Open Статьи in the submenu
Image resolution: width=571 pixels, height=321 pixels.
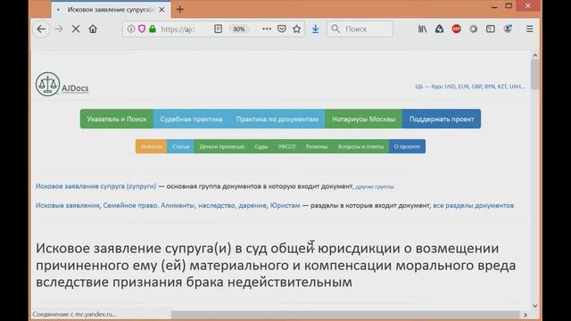pos(180,146)
